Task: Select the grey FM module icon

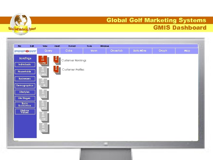Action: click(44, 128)
